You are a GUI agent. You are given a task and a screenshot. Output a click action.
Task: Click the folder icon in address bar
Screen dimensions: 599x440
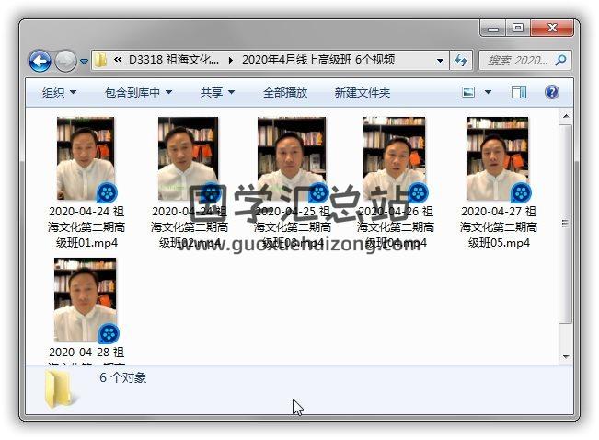coord(101,61)
